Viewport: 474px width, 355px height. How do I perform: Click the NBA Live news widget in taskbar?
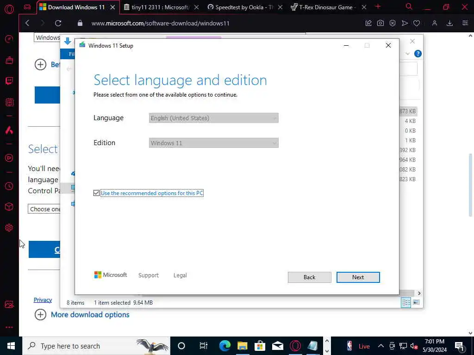(x=358, y=346)
